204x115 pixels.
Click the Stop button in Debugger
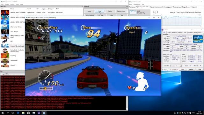coord(99,11)
